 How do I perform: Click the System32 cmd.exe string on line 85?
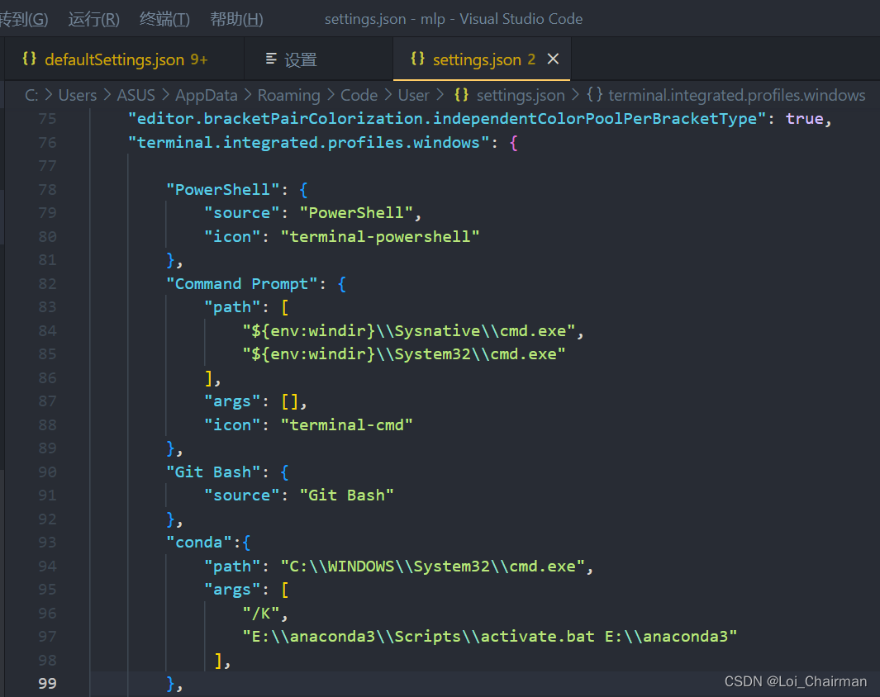pos(404,354)
